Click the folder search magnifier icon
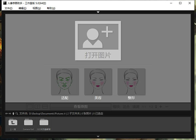Screen dimensions: 196x140 [x=17, y=113]
